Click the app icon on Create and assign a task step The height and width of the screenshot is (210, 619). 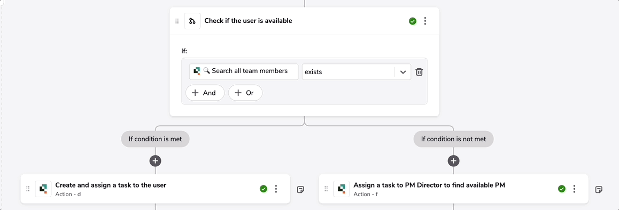tap(43, 189)
